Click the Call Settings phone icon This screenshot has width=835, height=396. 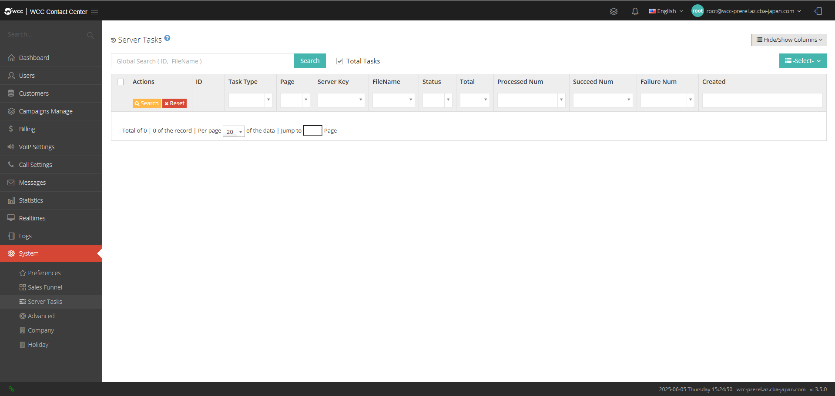[11, 164]
